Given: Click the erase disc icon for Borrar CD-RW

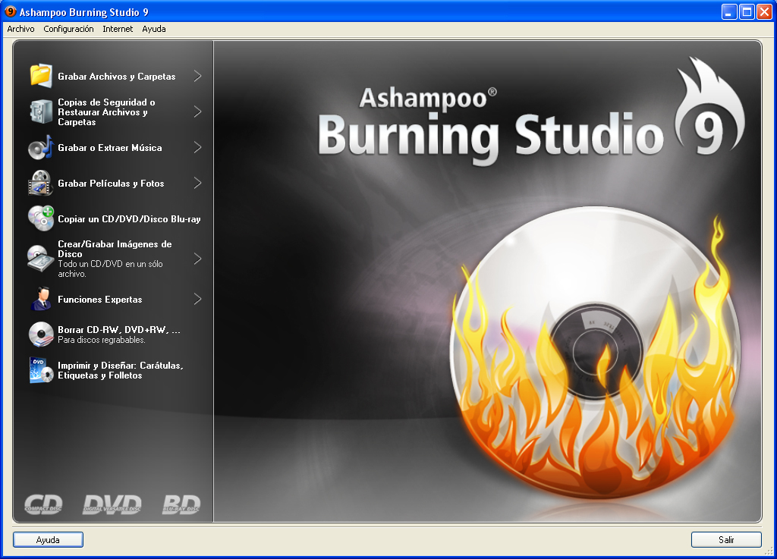Looking at the screenshot, I should 41,334.
